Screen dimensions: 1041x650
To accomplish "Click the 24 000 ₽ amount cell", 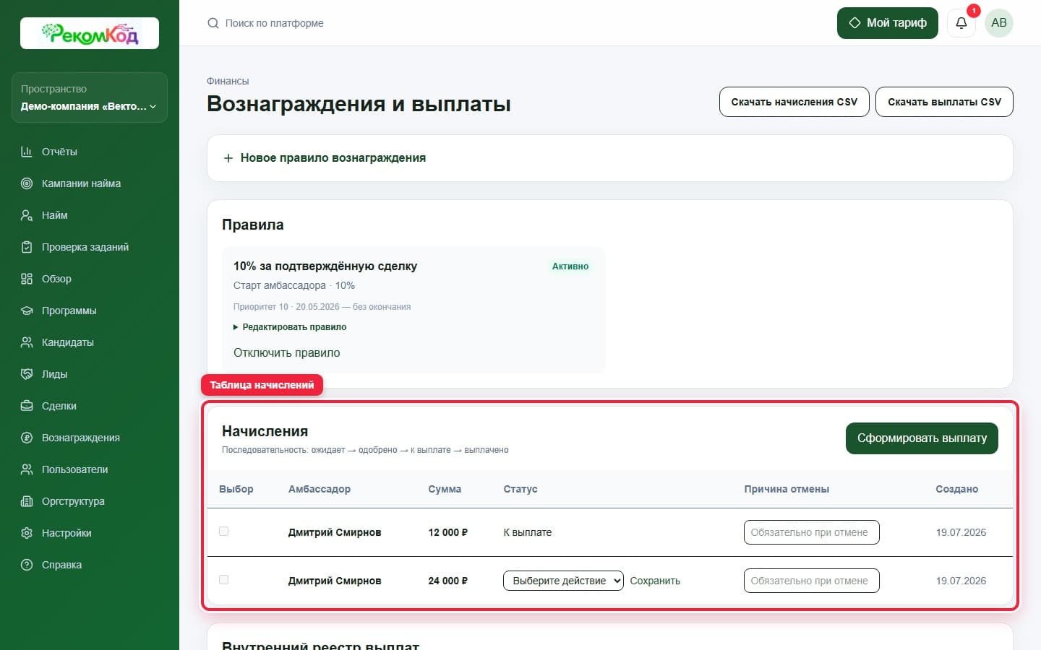I will [x=448, y=581].
